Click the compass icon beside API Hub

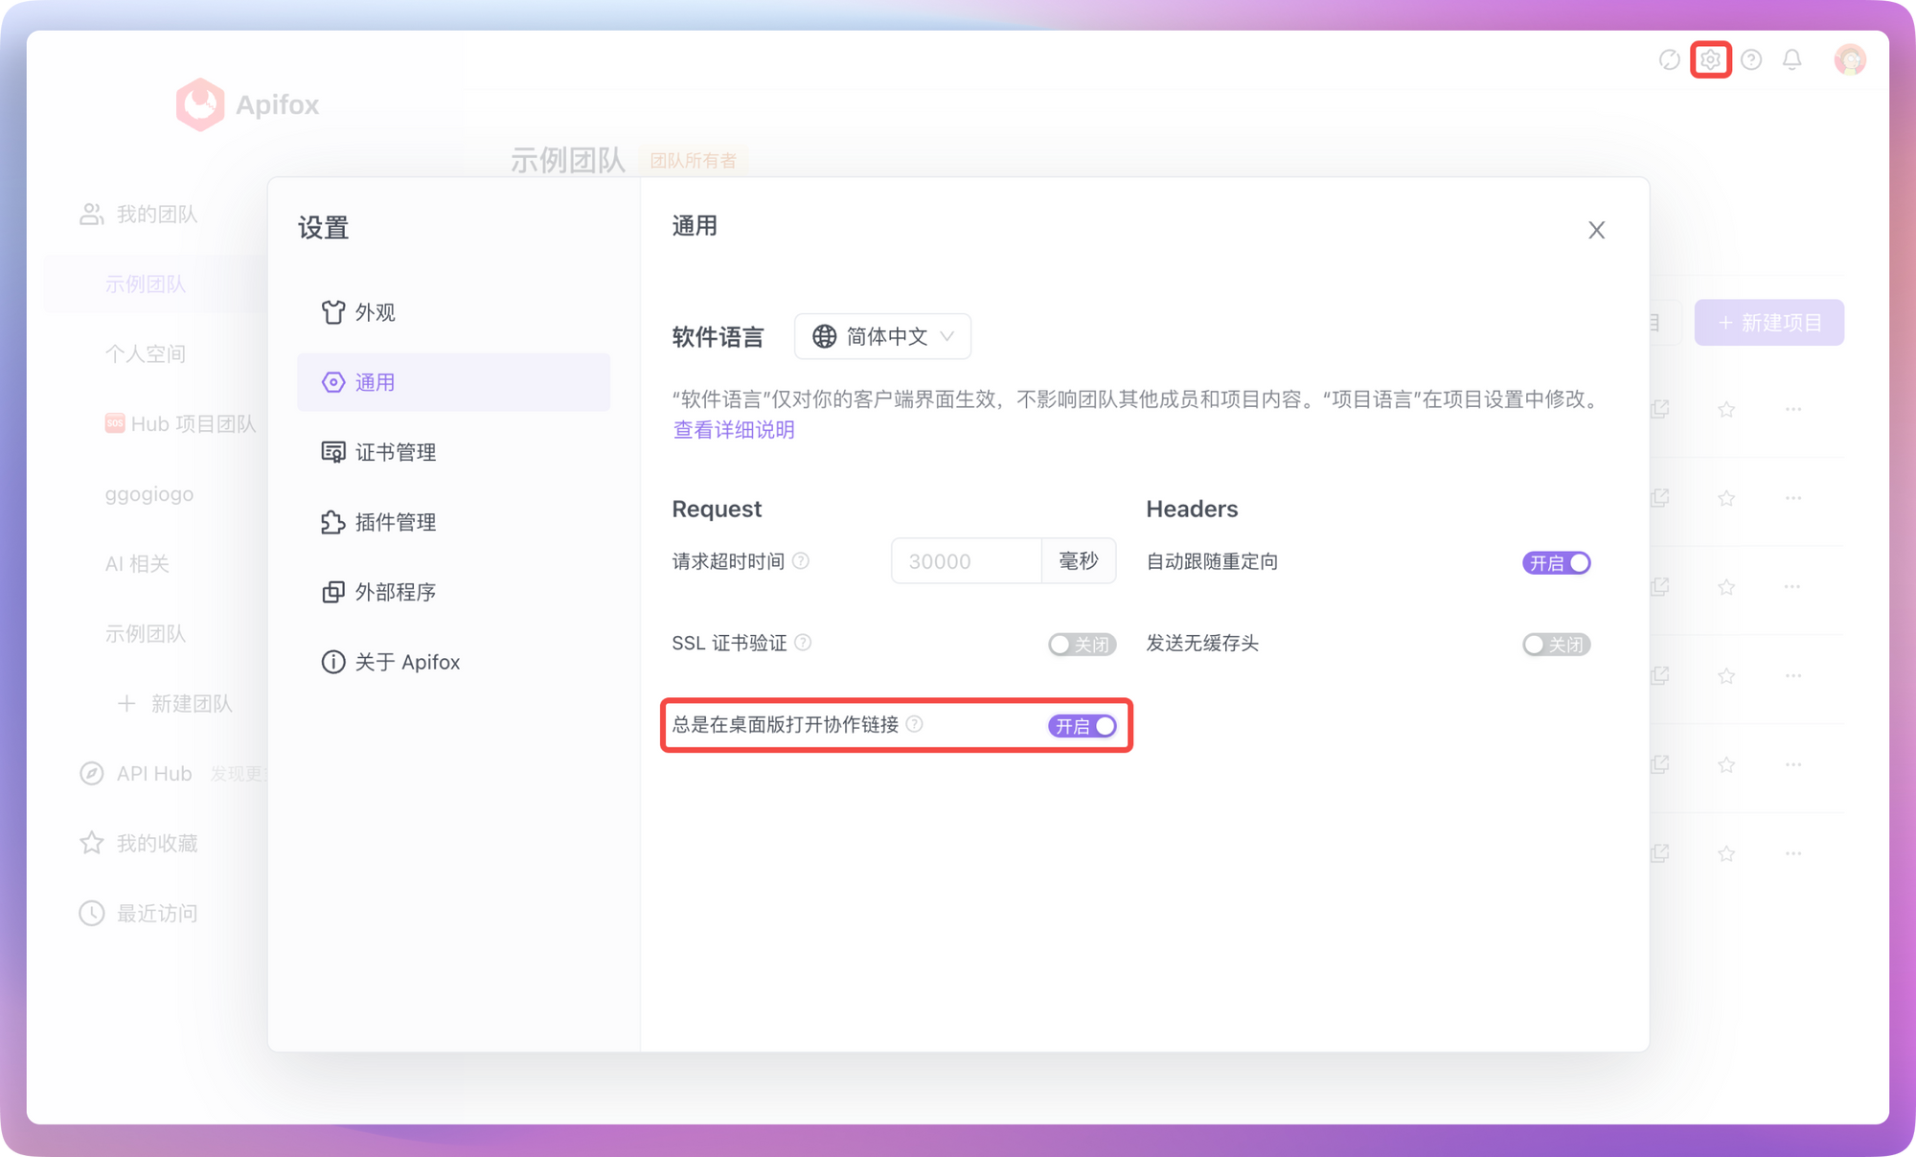point(91,773)
